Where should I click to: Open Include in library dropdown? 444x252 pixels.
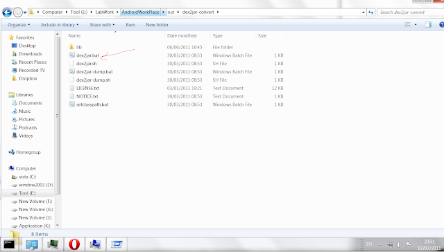[x=60, y=25]
